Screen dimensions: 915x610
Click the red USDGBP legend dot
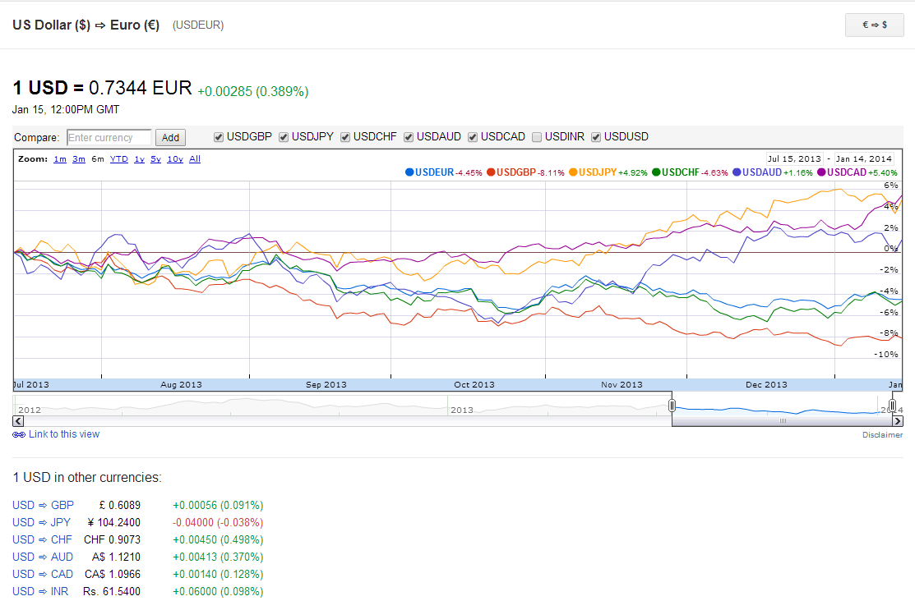(491, 172)
